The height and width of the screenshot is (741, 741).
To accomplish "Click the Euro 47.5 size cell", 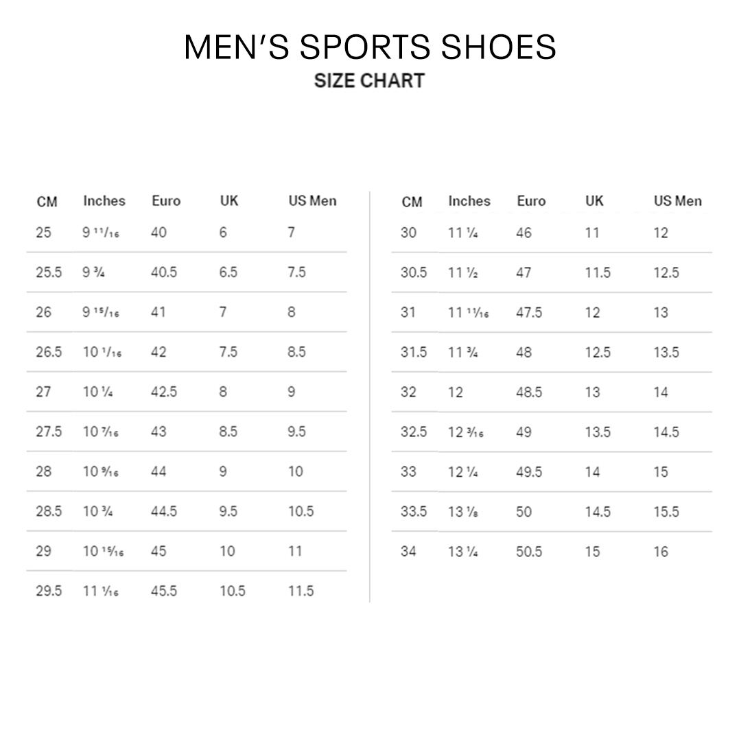I will 529,312.
